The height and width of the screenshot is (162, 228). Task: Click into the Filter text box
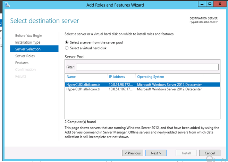[x=147, y=67]
